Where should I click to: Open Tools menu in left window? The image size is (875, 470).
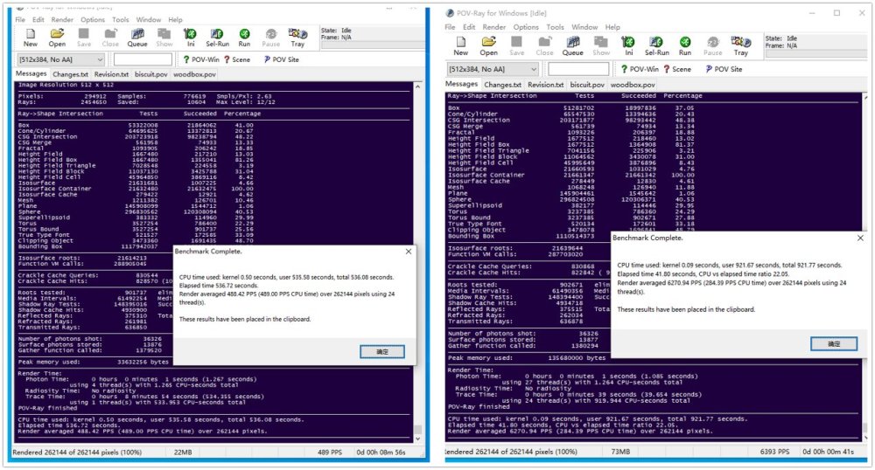(x=121, y=19)
